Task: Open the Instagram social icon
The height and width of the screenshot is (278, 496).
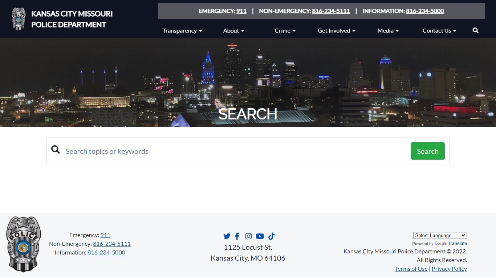Action: pyautogui.click(x=248, y=236)
